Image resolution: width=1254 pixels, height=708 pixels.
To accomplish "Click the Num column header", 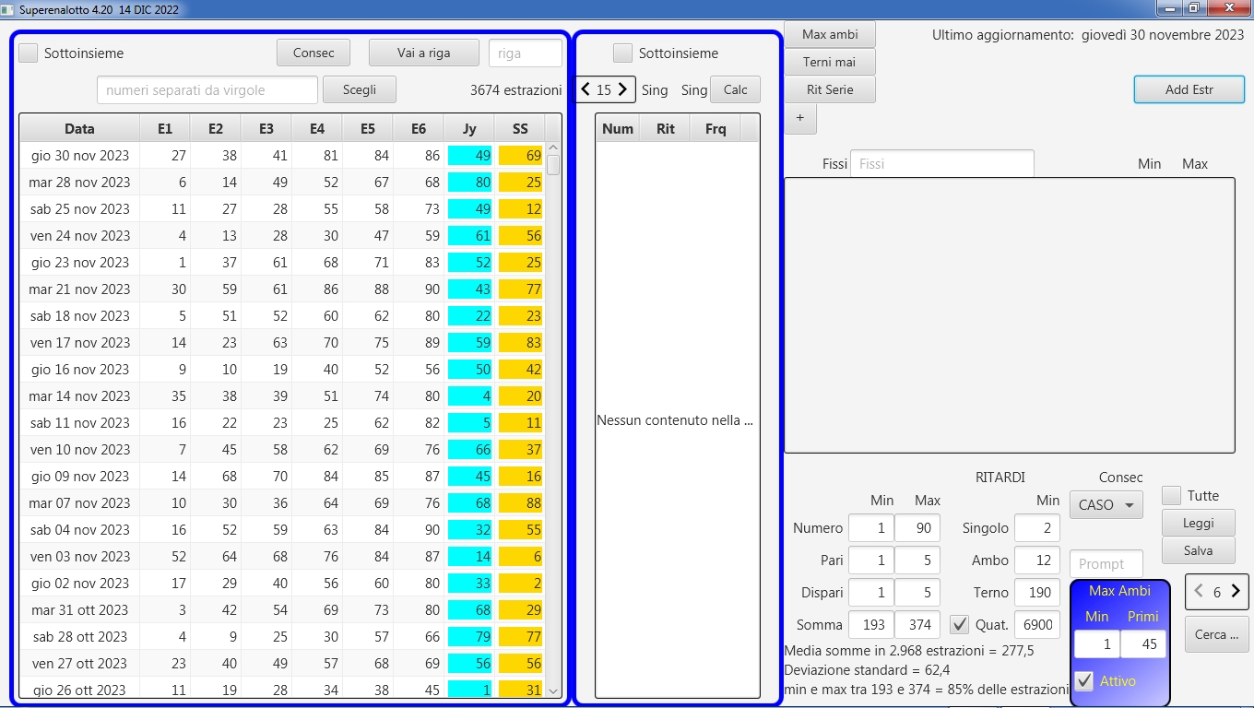I will [x=618, y=129].
